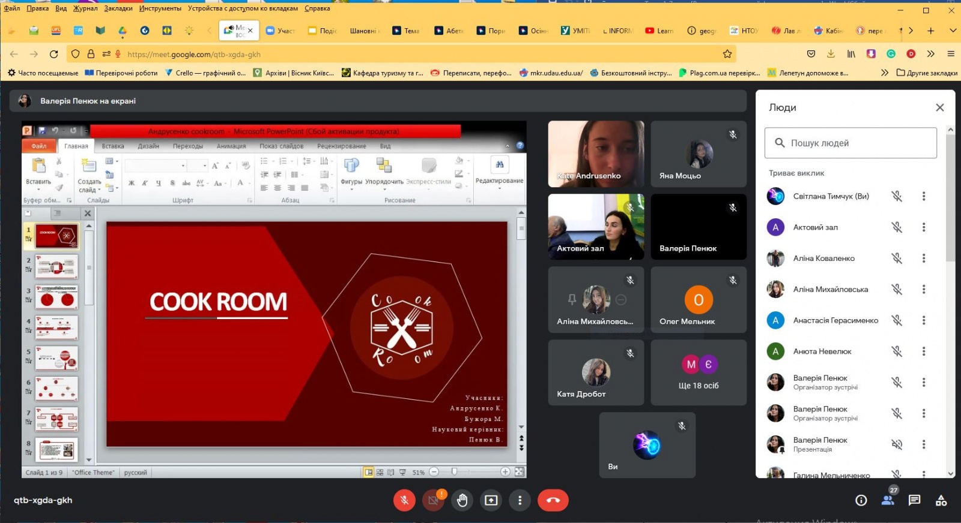Switch to the INFORM tab
This screenshot has width=961, height=523.
tap(617, 31)
